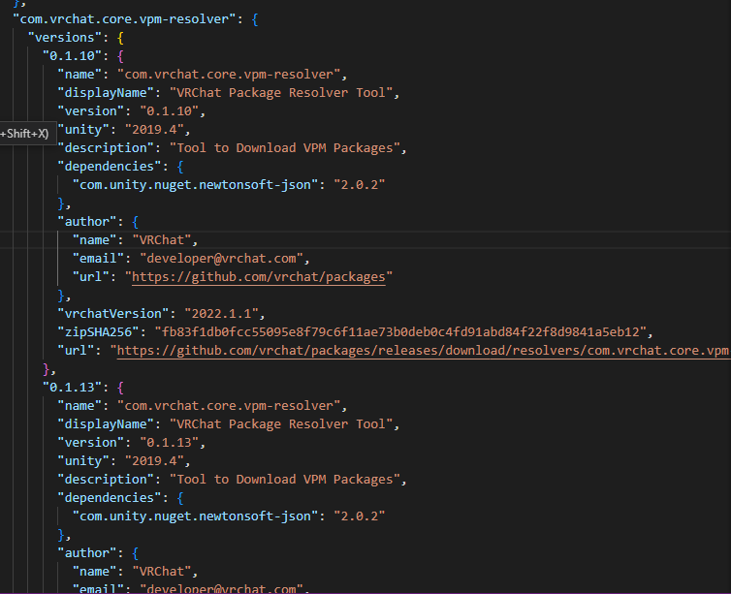Click "VRChat Package Resolver Tool" in the 0.1.13 block
Viewport: 731px width, 594px height.
(x=281, y=424)
